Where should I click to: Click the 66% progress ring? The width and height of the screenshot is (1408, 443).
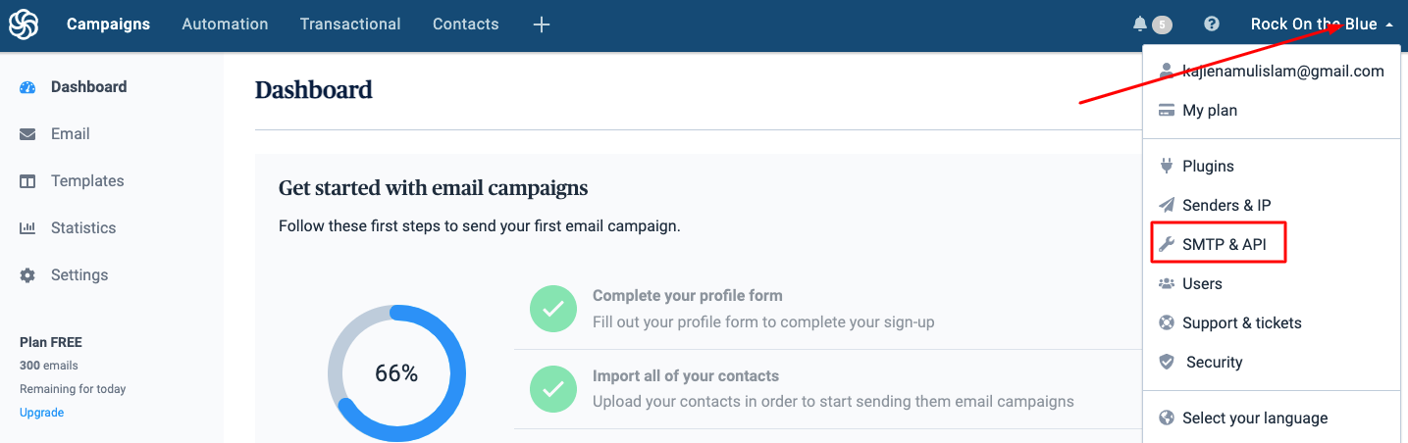coord(396,373)
